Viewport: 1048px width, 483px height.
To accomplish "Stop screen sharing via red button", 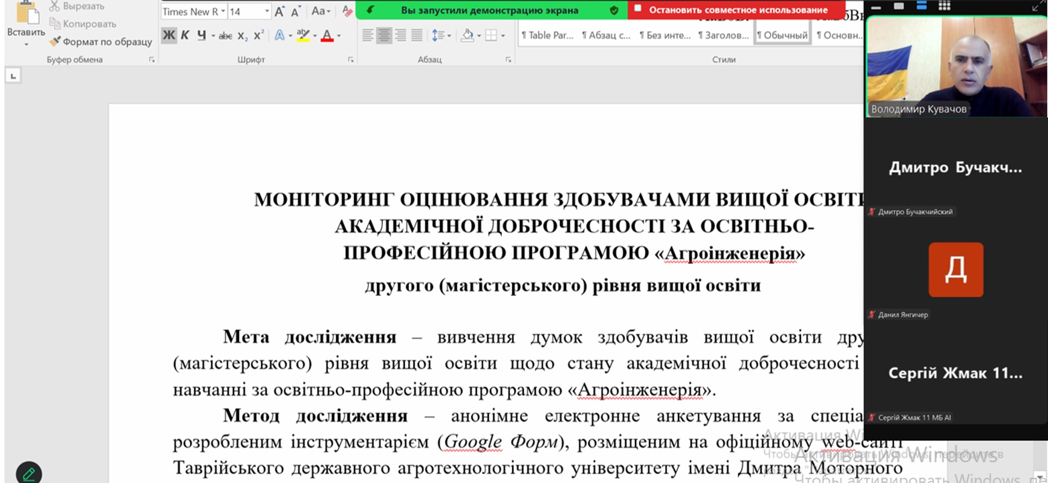I will tap(736, 10).
